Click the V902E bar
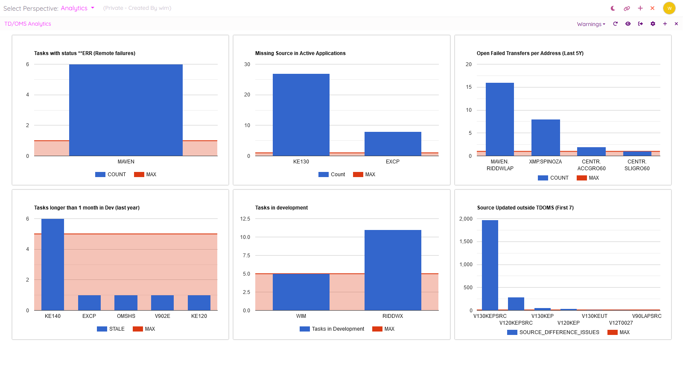The width and height of the screenshot is (683, 384). tap(162, 303)
